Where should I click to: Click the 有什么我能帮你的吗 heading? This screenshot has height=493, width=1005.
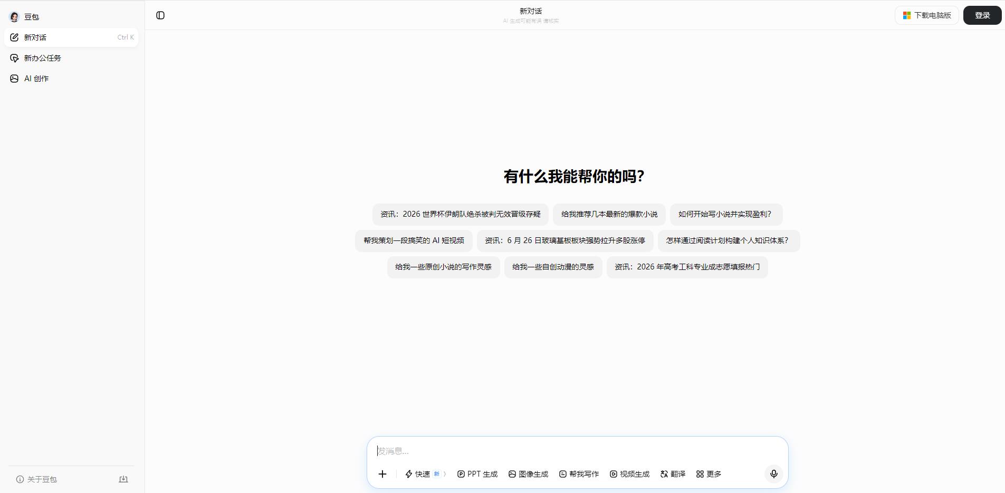[x=574, y=176]
